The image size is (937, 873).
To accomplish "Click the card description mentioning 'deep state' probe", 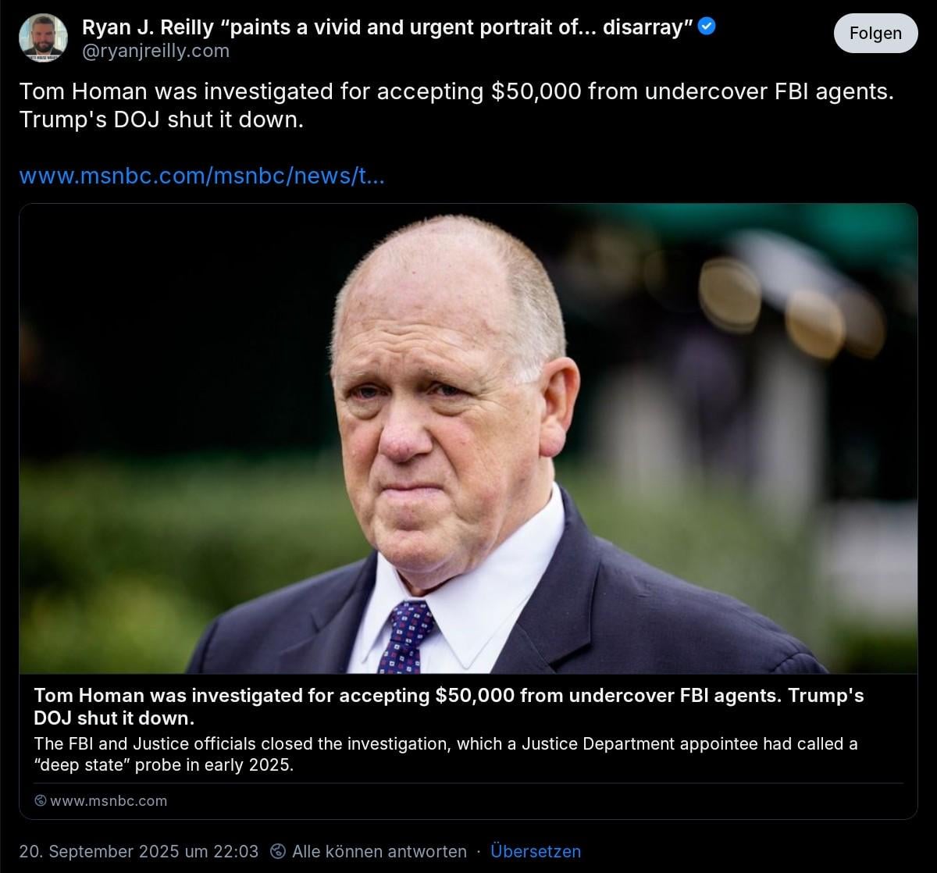I will (x=446, y=754).
